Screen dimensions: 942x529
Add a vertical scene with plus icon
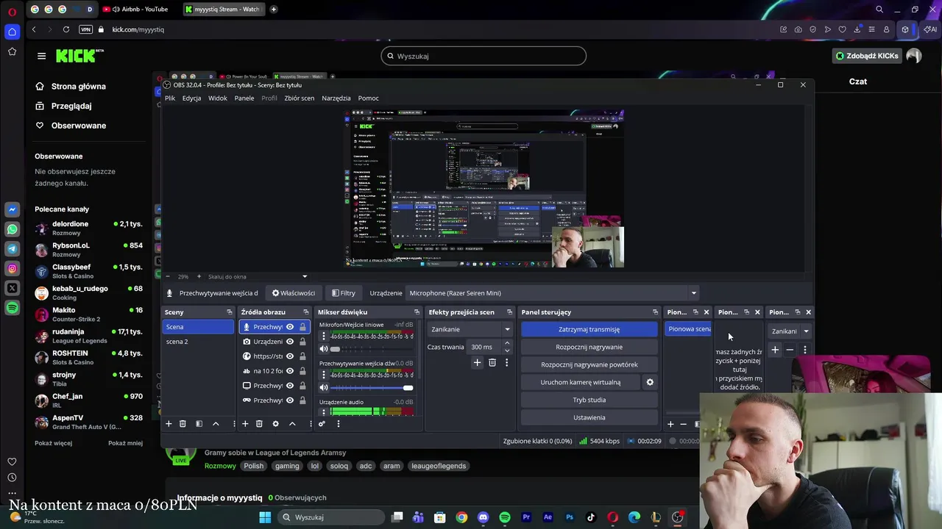tap(670, 424)
